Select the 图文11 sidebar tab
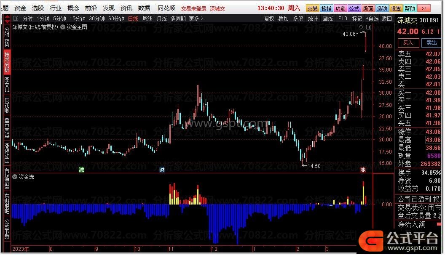The image size is (445, 255). point(7,85)
